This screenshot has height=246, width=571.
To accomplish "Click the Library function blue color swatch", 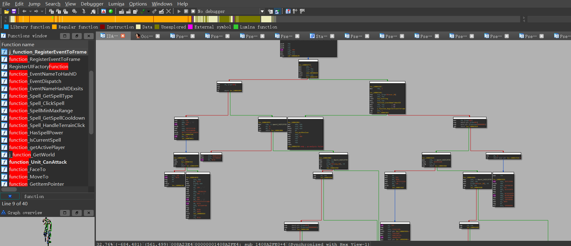I will coord(6,27).
